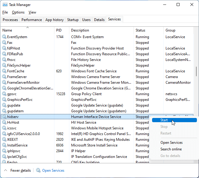Click the 'CameraMonitor' group cell
The width and height of the screenshot is (199, 178).
(x=178, y=83)
